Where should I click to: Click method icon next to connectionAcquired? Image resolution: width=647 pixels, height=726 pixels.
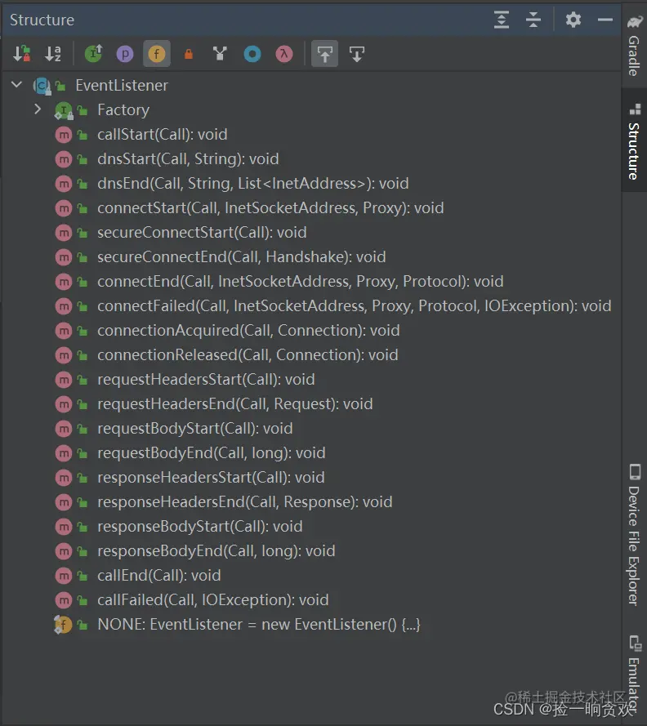[x=64, y=331]
